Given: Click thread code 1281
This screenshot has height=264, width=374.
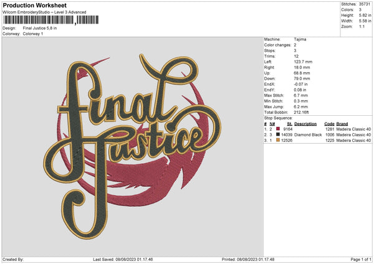Looking at the screenshot, I should point(330,129).
